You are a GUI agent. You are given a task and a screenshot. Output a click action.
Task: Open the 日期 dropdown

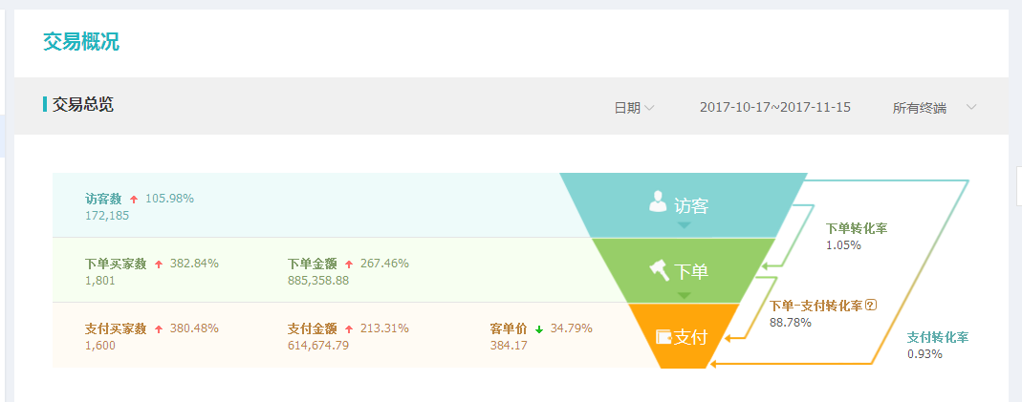634,108
